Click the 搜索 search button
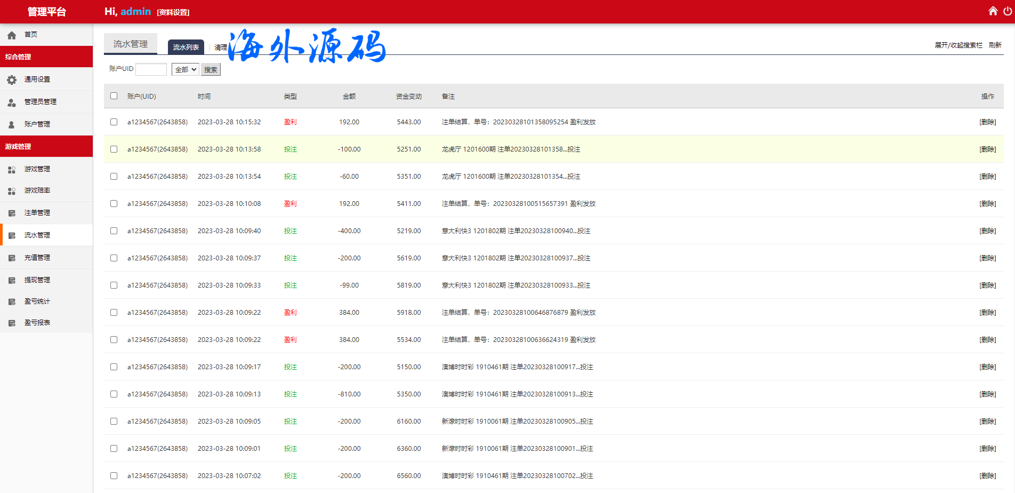The image size is (1015, 493). tap(211, 69)
